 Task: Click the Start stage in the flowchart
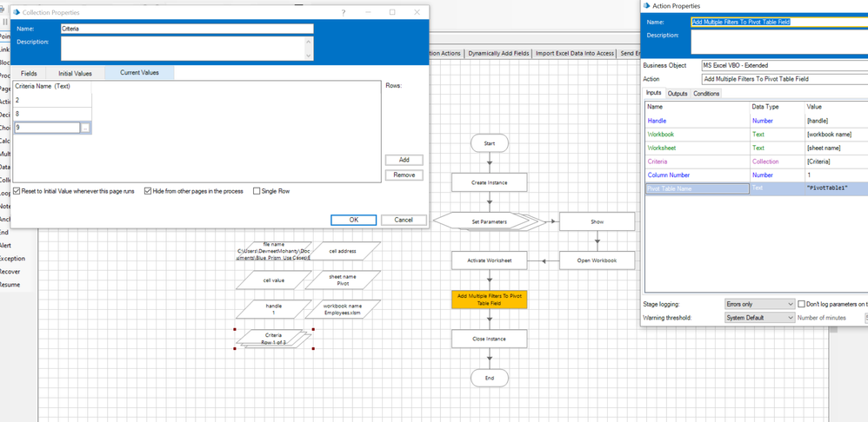pyautogui.click(x=489, y=143)
